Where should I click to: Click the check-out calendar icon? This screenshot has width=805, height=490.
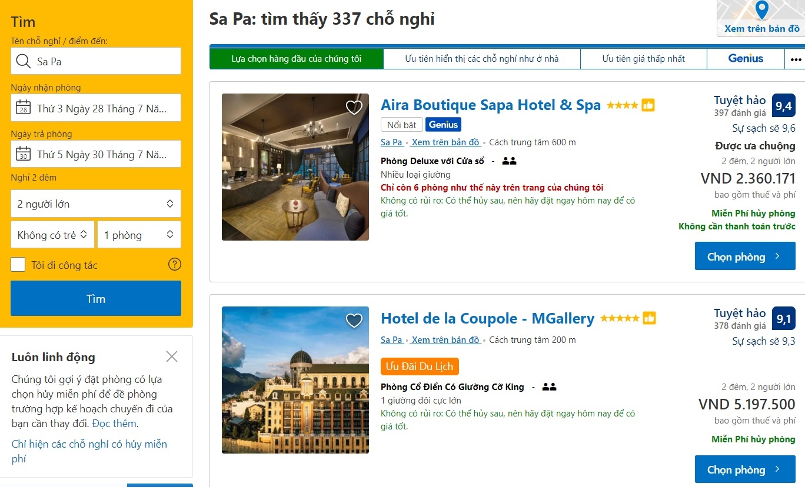[x=24, y=154]
